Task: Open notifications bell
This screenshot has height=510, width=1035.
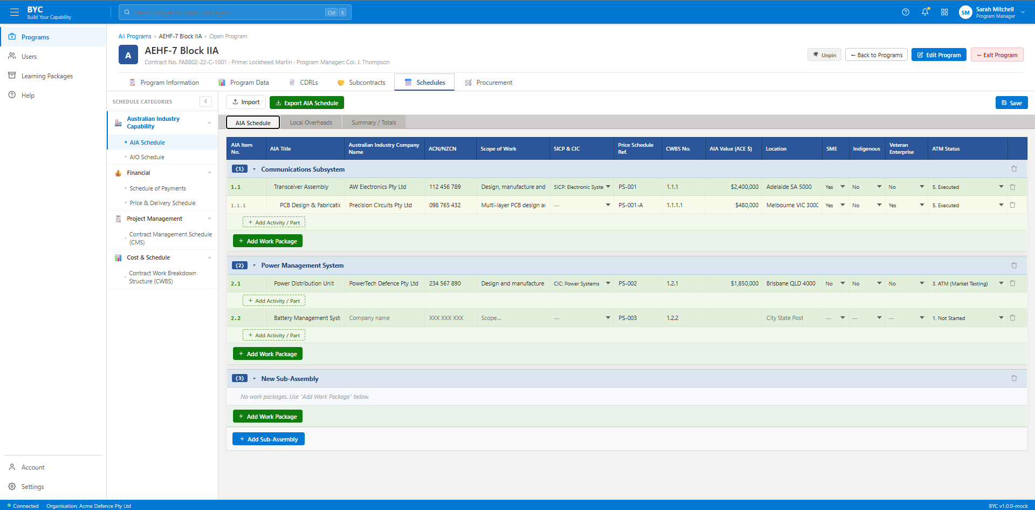Action: (925, 12)
